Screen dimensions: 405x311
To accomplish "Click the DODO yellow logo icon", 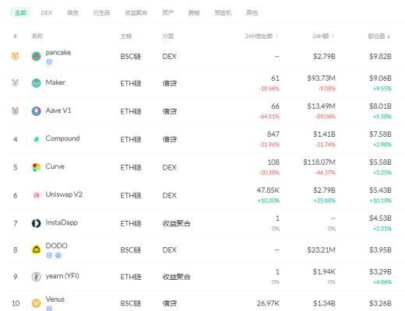I will [x=37, y=250].
